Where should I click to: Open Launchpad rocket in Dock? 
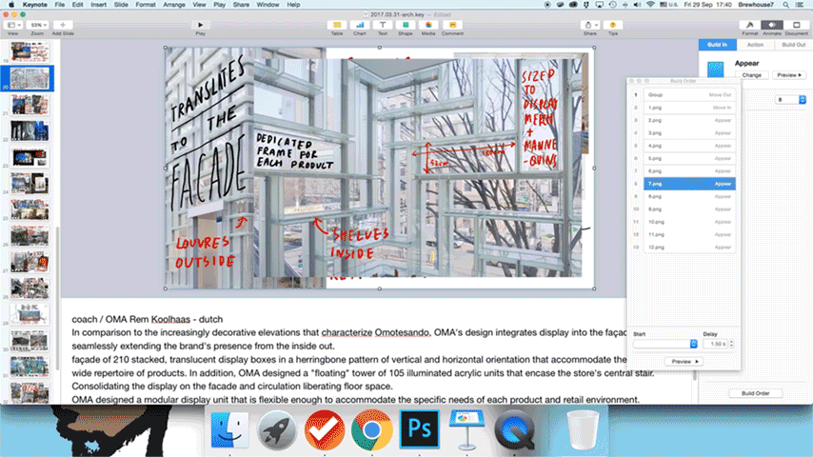(x=276, y=429)
